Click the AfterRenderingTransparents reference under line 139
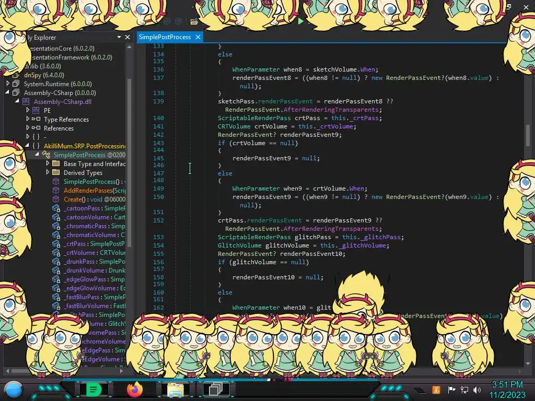The width and height of the screenshot is (535, 401). coord(331,110)
